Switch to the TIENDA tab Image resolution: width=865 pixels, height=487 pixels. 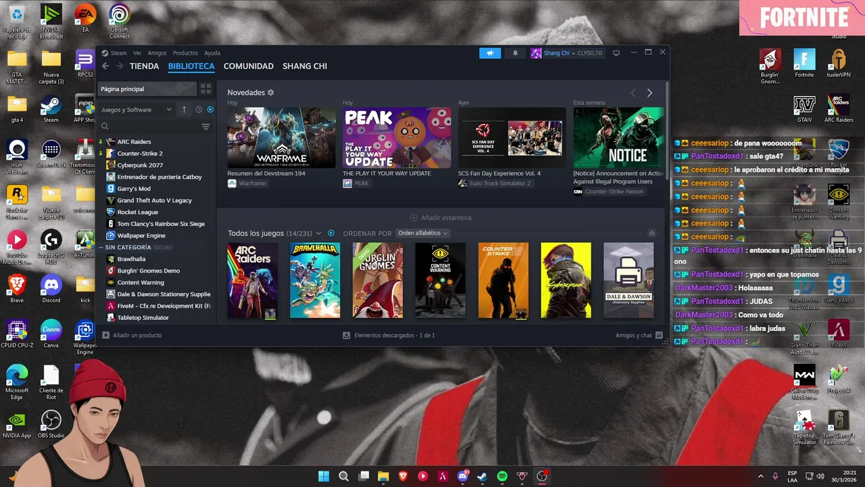click(144, 66)
